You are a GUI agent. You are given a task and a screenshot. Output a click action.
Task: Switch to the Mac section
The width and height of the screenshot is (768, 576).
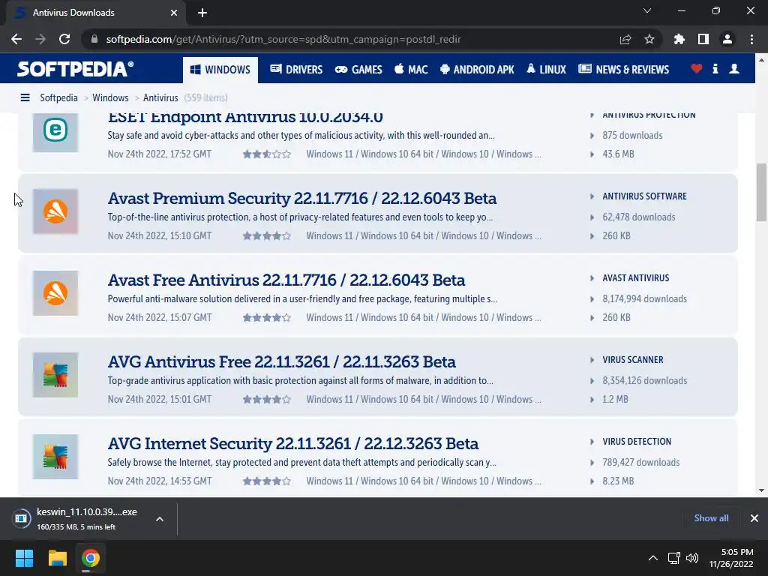(411, 70)
